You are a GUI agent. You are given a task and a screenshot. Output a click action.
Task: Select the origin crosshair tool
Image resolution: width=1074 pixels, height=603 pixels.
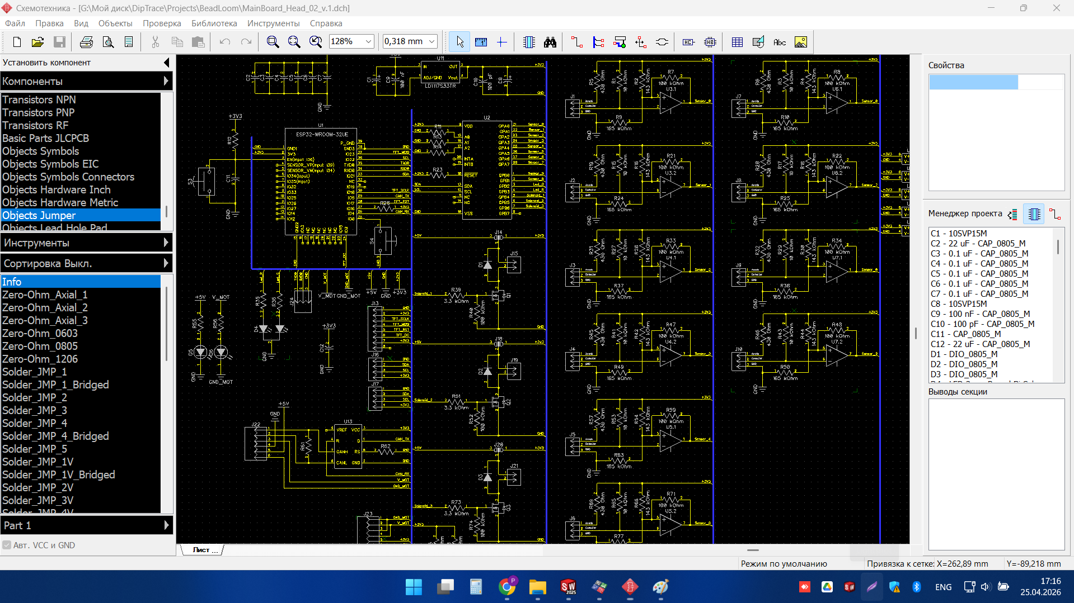point(502,42)
